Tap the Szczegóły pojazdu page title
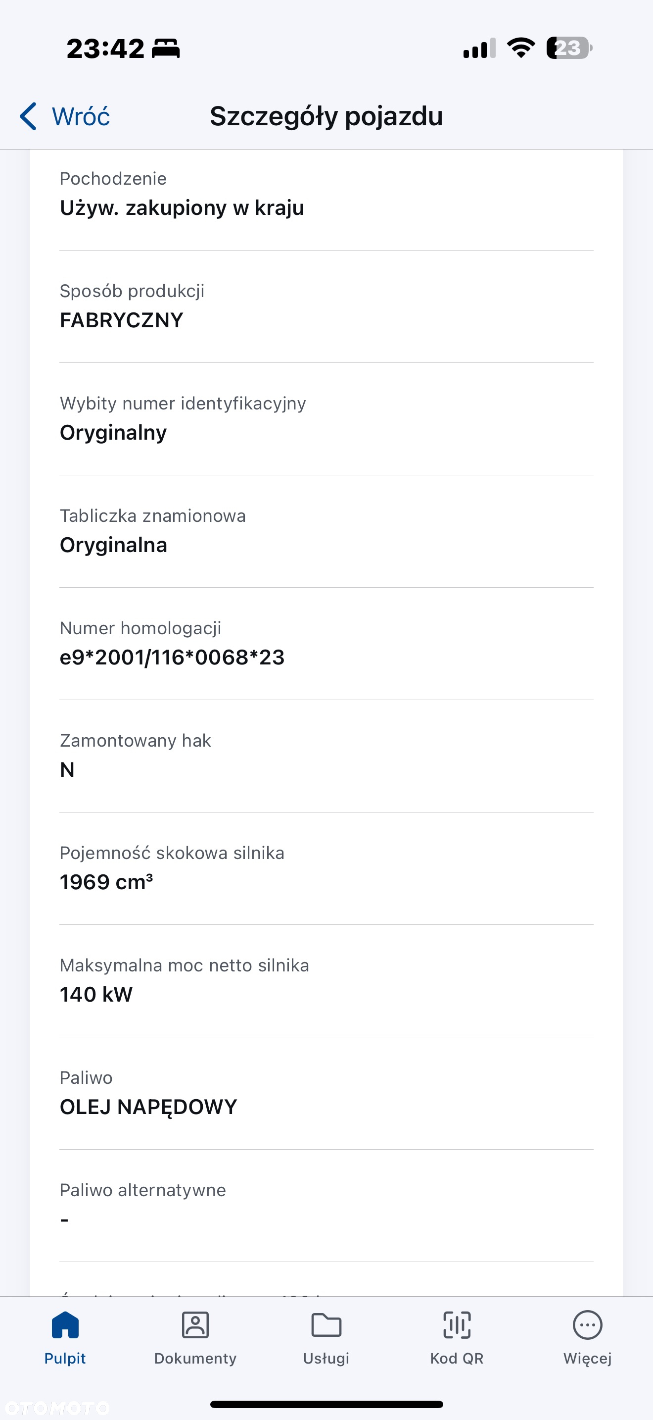 [326, 116]
